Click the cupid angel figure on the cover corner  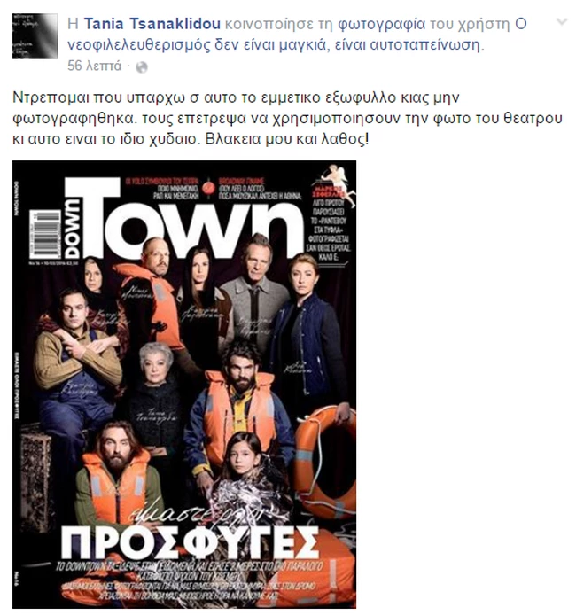point(338,179)
